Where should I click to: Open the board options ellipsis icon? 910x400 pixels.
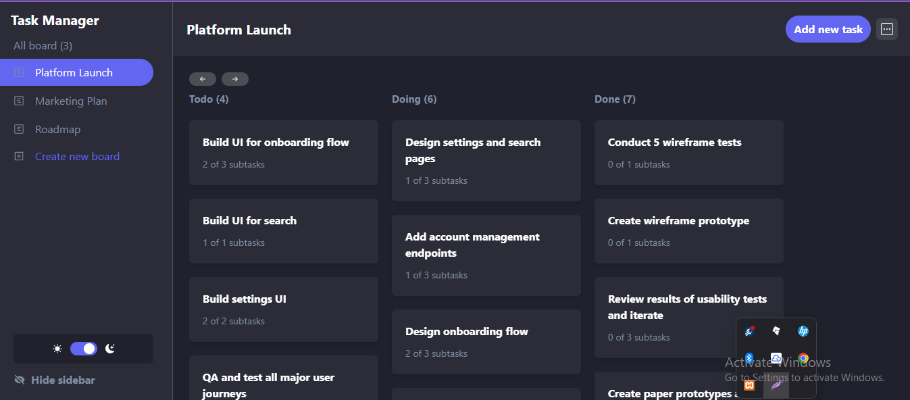pos(887,29)
